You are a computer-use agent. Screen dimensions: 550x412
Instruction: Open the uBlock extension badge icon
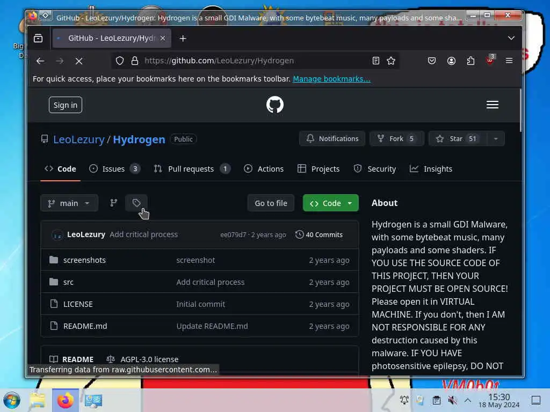pyautogui.click(x=490, y=60)
